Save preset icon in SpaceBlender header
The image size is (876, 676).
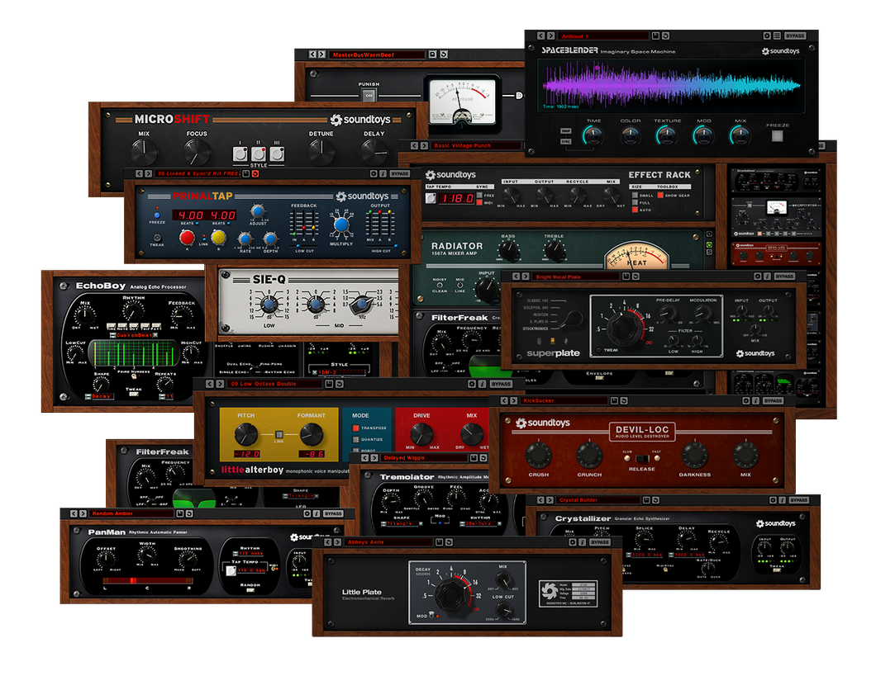point(656,35)
